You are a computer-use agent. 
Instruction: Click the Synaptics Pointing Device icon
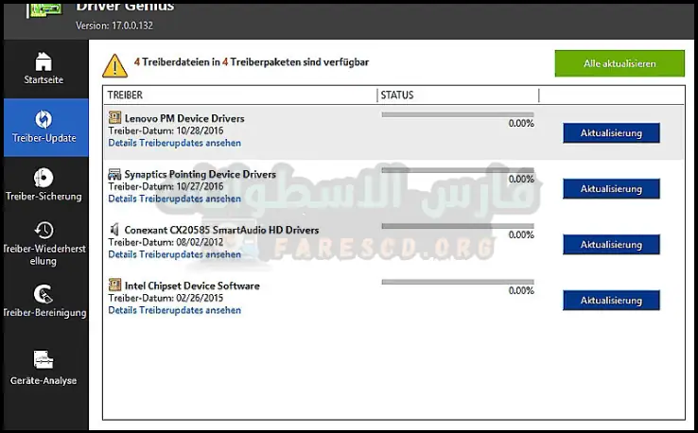click(x=114, y=174)
